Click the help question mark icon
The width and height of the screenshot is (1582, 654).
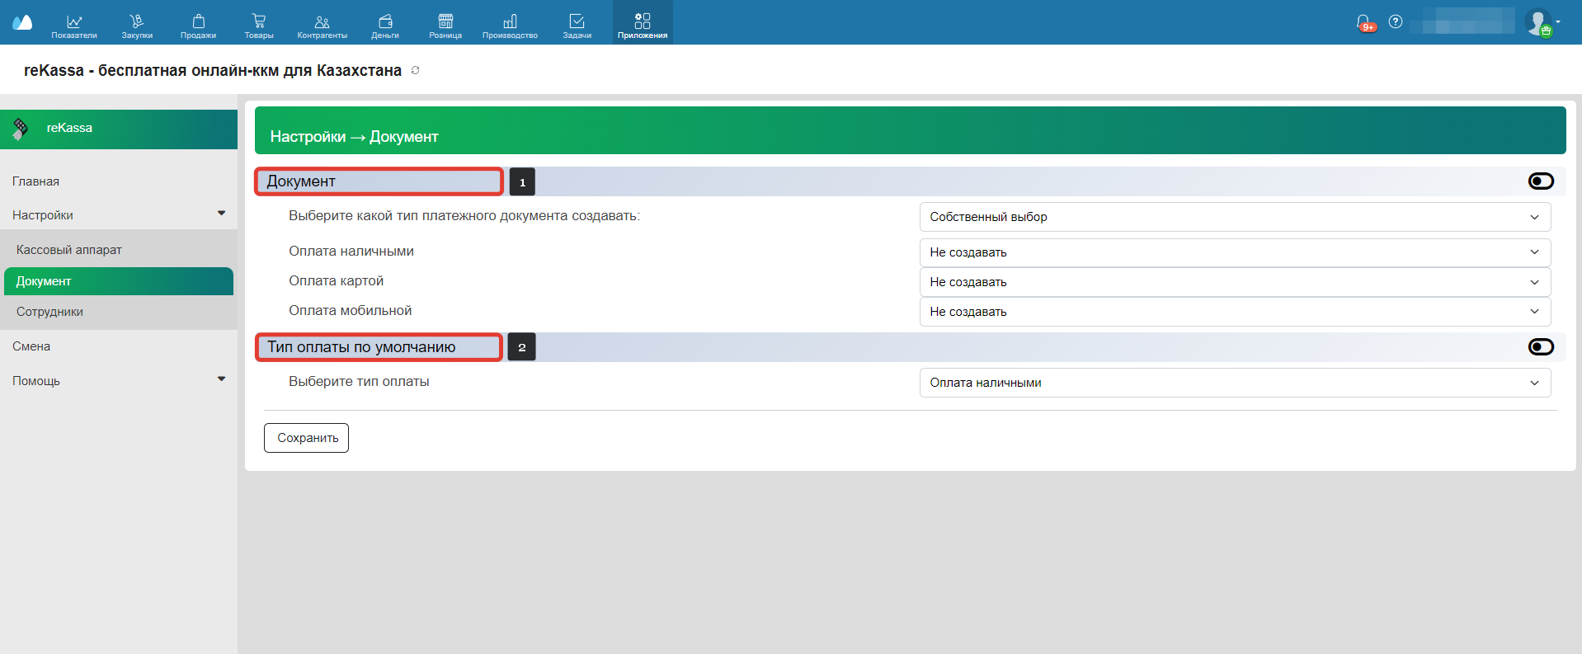[1396, 21]
